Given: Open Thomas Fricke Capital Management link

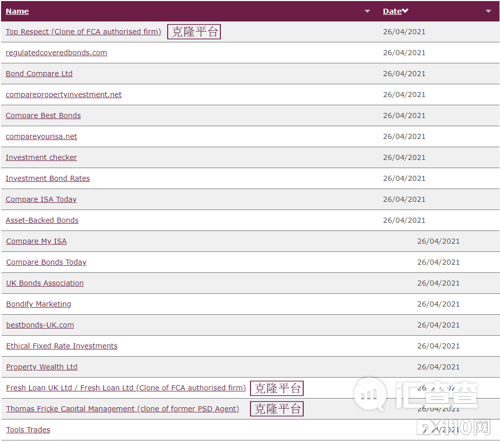Looking at the screenshot, I should pos(122,409).
